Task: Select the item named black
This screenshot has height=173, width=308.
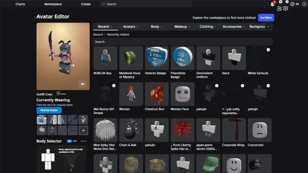Action: click(x=234, y=58)
